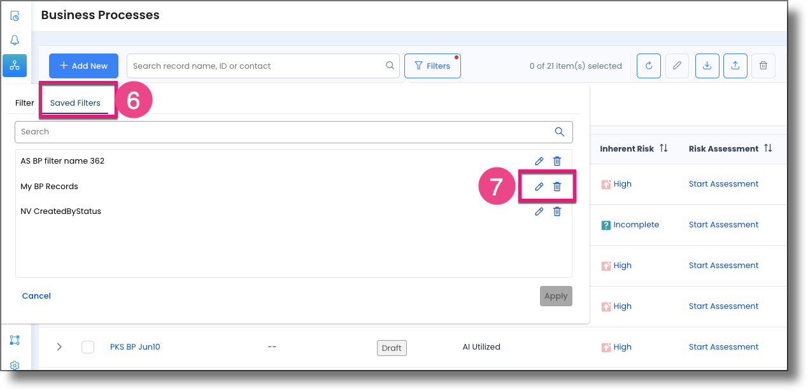Viewport: 808px width, 391px height.
Task: Open notifications bell in sidebar
Action: [x=15, y=40]
